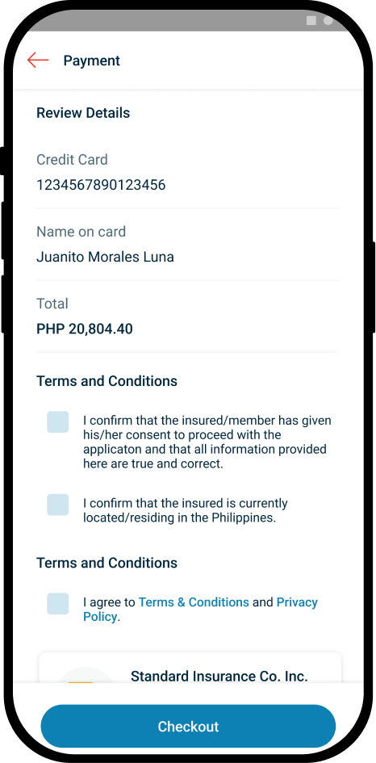376x763 pixels.
Task: Open the Terms & Conditions link
Action: click(194, 602)
